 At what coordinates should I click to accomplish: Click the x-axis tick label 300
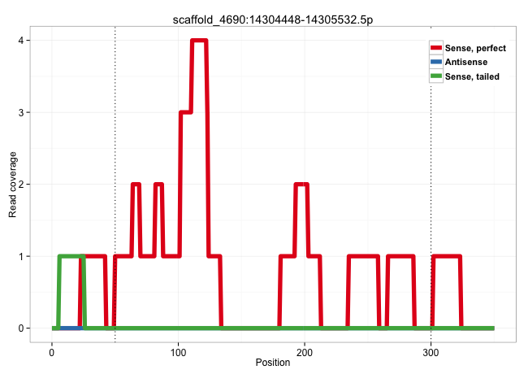431,350
